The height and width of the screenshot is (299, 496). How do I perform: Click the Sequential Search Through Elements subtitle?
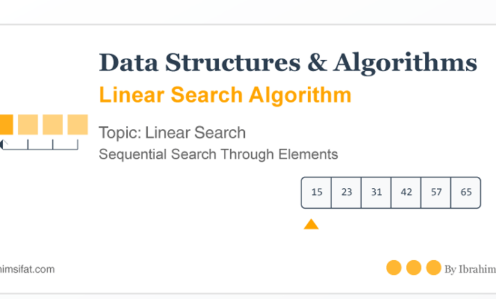[x=218, y=155]
